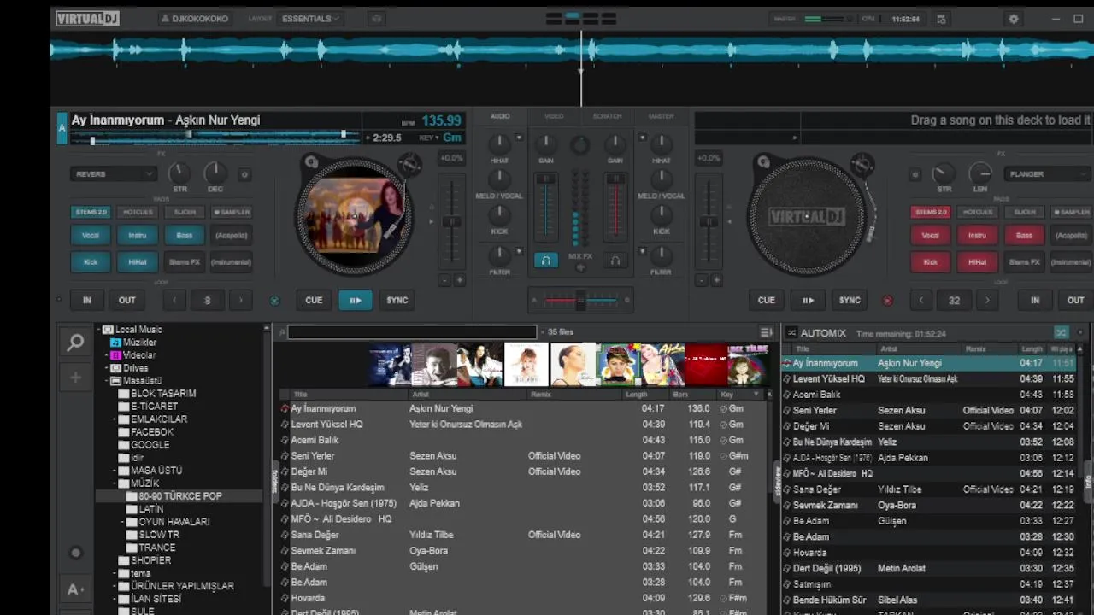The width and height of the screenshot is (1094, 615).
Task: Open the ESSENTIALS layout dropdown
Action: point(310,19)
